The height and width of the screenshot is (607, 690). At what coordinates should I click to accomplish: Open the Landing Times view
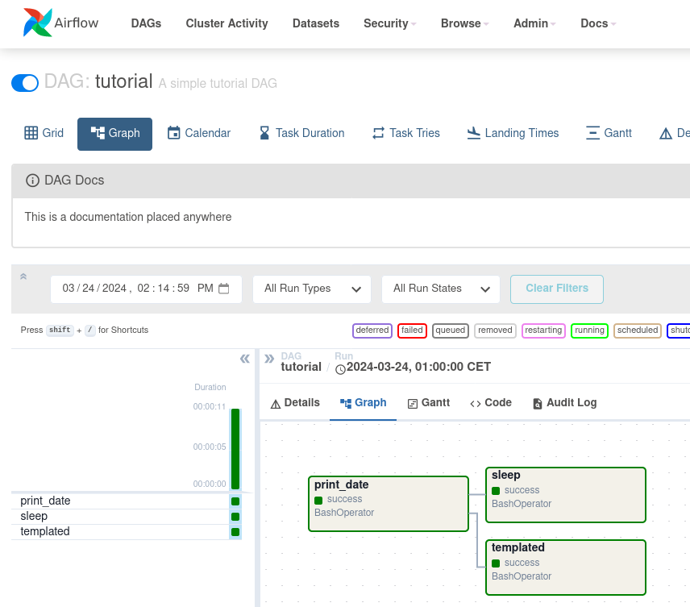(513, 133)
